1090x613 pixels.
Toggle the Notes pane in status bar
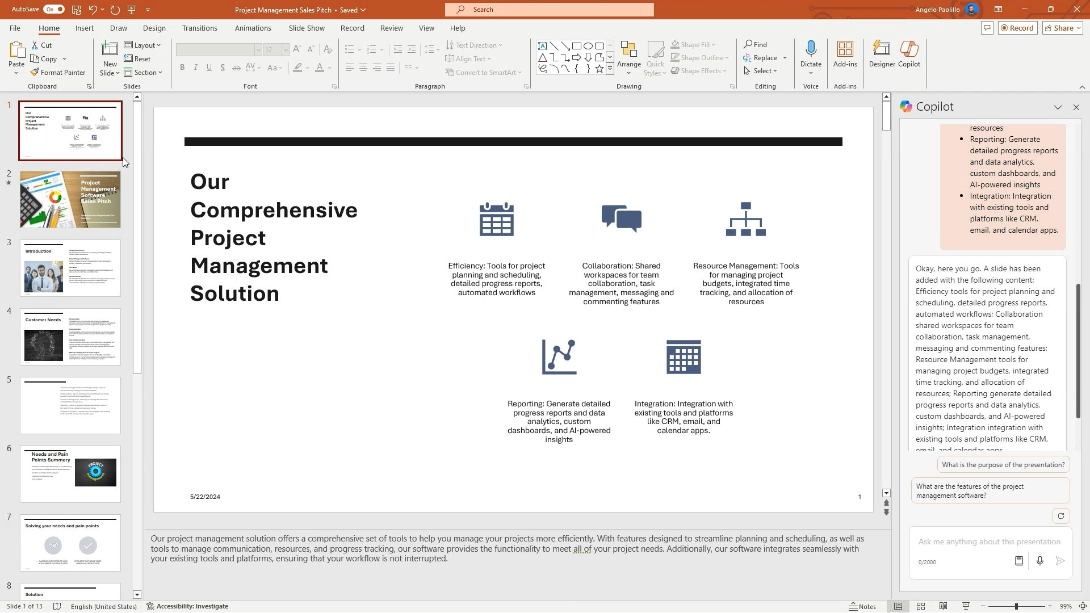point(862,606)
